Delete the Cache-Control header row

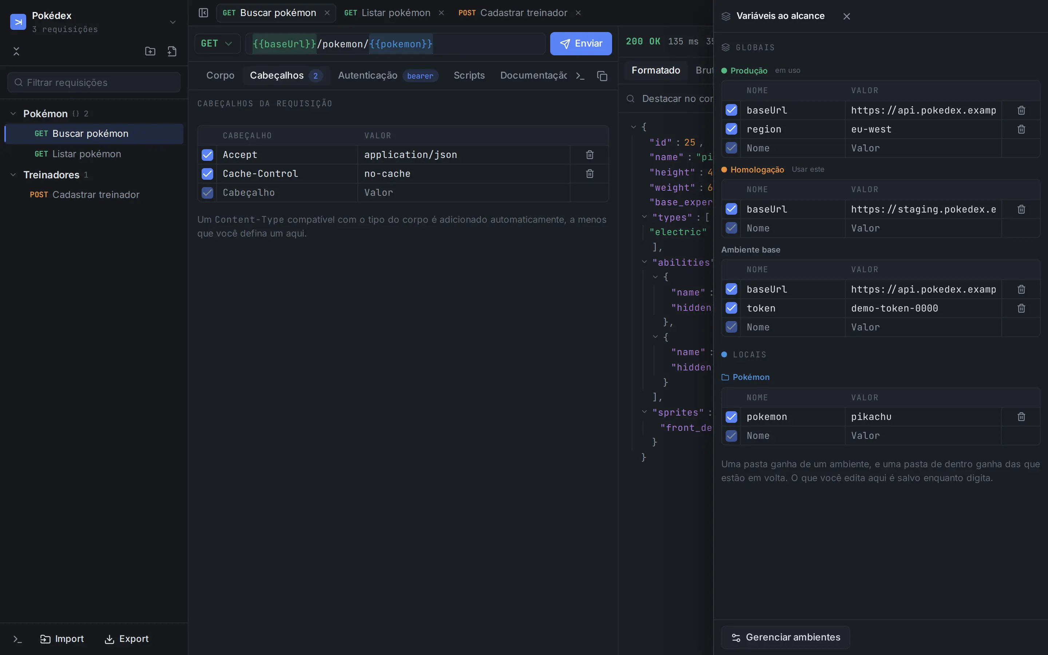[589, 174]
